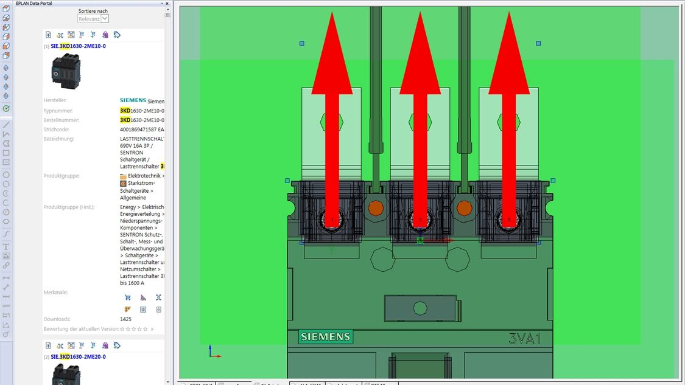Click the boxed target icon under Merkmale
The image size is (685, 385).
143,310
